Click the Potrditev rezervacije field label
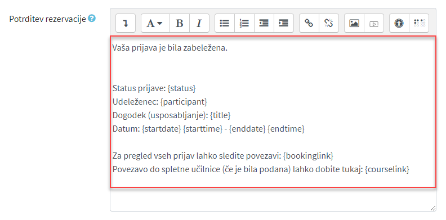The width and height of the screenshot is (446, 220). click(x=47, y=19)
